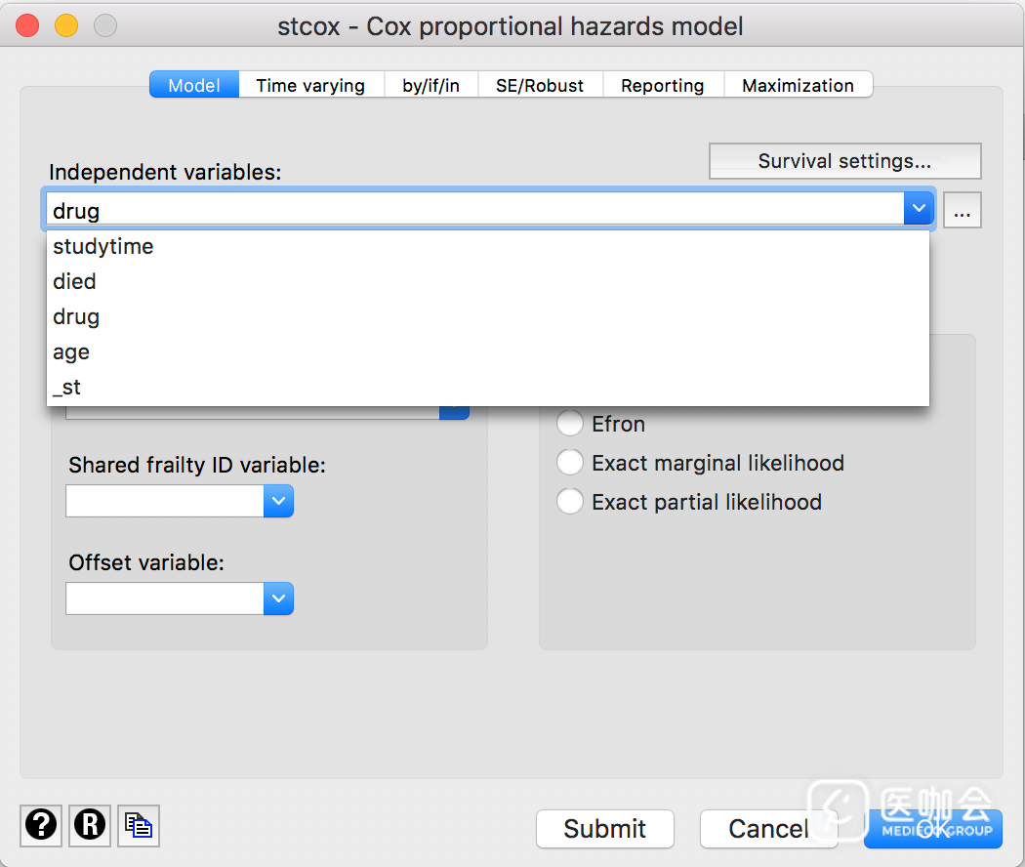Click the copy command to clipboard icon
1025x867 pixels.
point(139,826)
